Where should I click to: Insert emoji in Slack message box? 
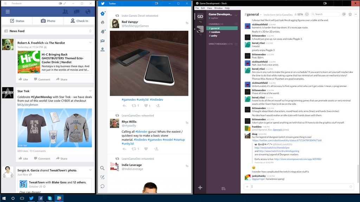tap(351, 187)
